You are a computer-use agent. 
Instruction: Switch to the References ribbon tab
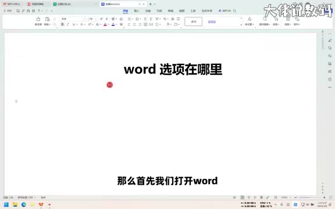coord(159,10)
